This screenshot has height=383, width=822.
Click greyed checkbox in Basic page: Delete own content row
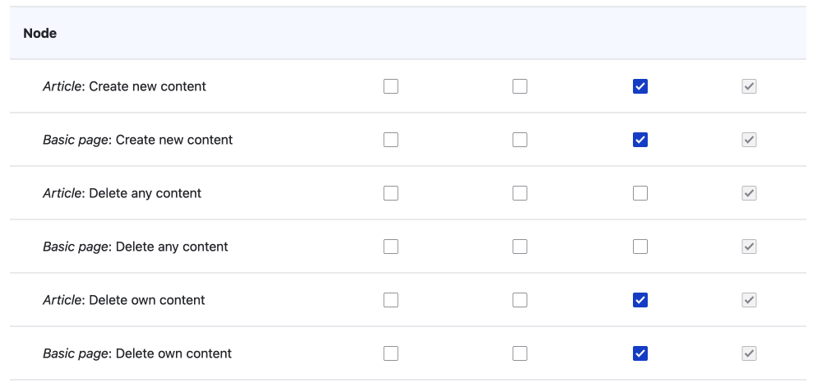749,353
